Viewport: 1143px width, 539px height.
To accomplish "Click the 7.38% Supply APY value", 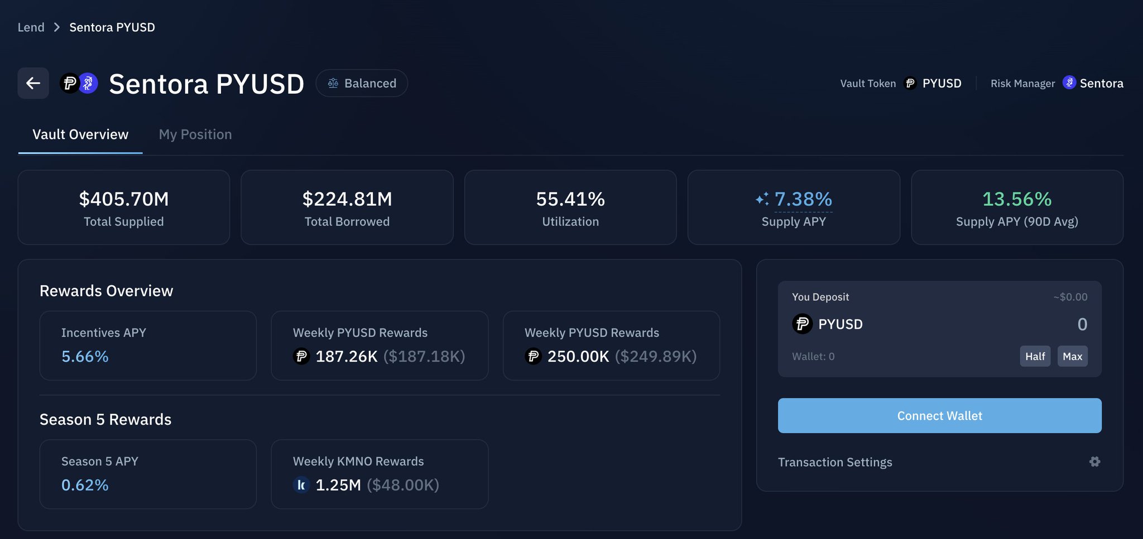I will [803, 199].
